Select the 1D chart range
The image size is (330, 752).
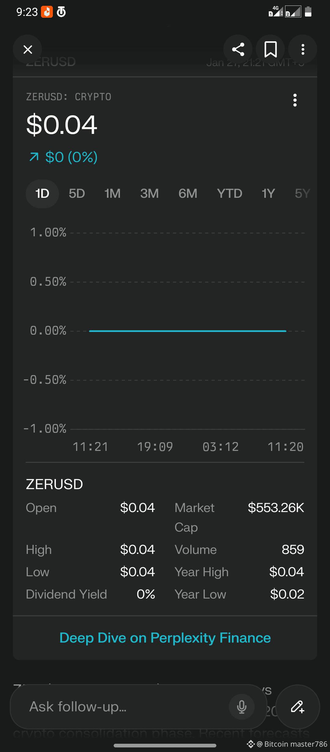point(42,194)
